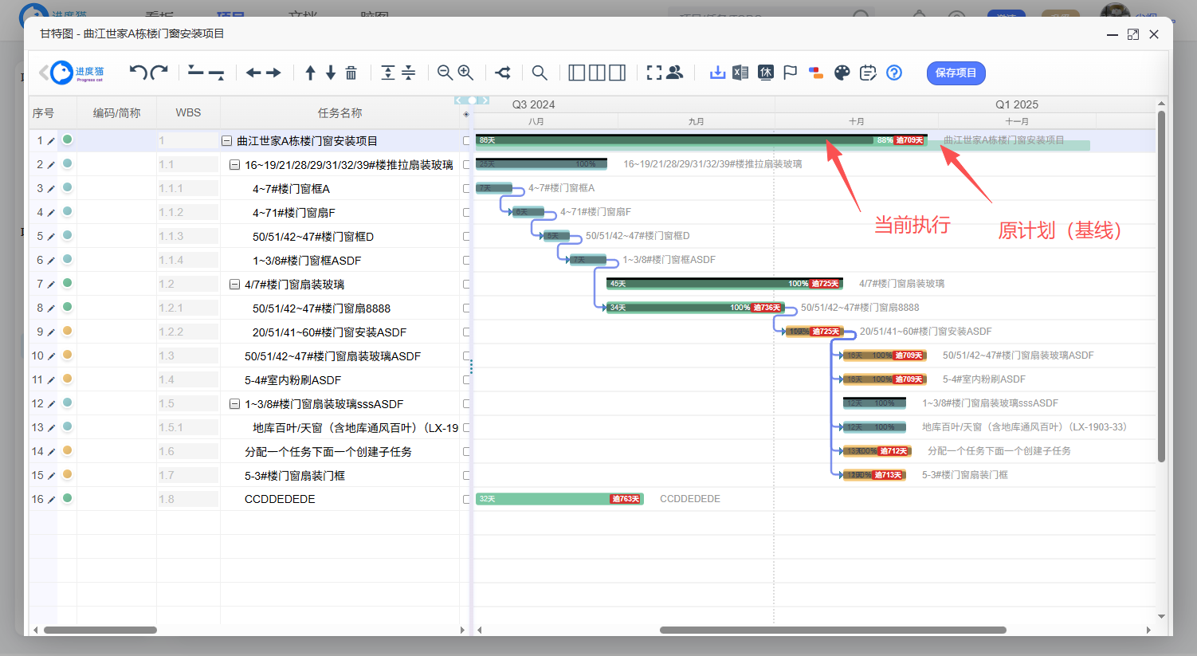Viewport: 1197px width, 656px height.
Task: Undo the last Gantt edit
Action: point(138,73)
